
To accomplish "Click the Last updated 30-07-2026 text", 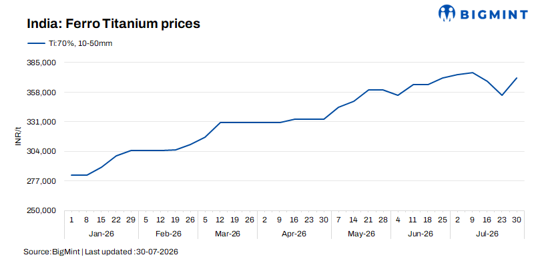I will tap(131, 252).
